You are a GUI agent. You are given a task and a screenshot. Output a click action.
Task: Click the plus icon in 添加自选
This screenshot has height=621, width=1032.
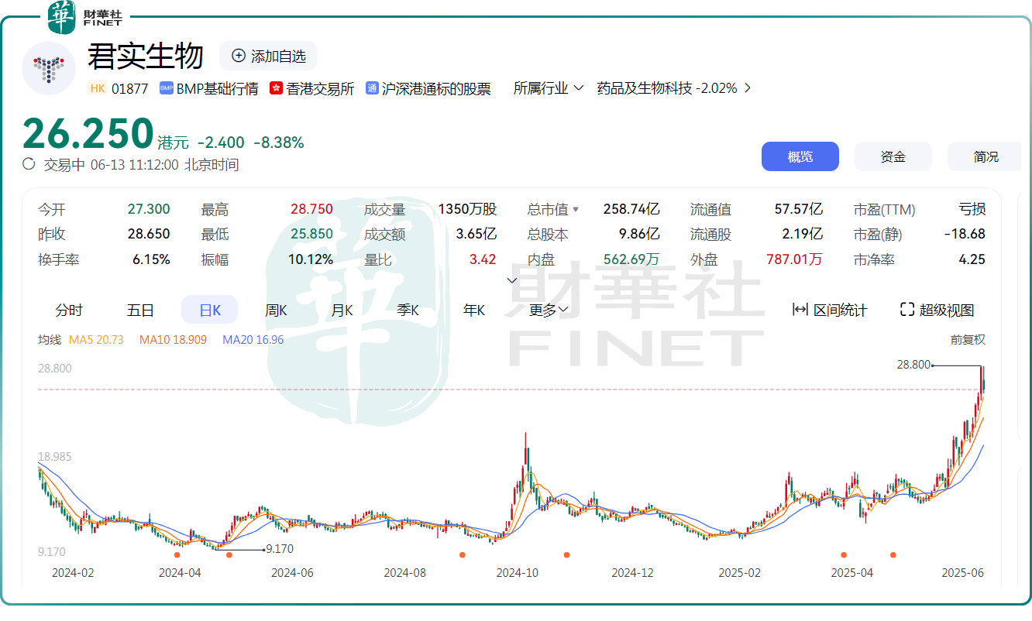(x=239, y=56)
